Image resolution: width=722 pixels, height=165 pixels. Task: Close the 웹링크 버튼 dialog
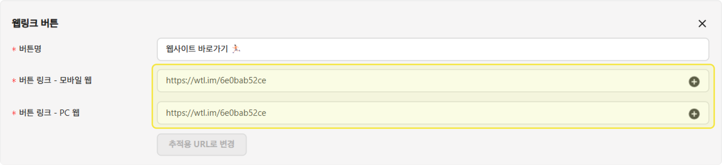[x=702, y=24]
